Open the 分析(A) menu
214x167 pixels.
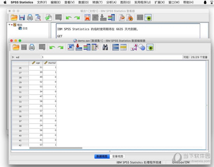(x=111, y=2)
